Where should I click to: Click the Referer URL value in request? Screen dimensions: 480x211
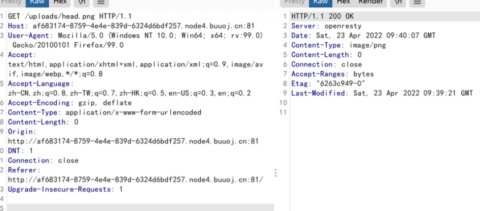135,180
